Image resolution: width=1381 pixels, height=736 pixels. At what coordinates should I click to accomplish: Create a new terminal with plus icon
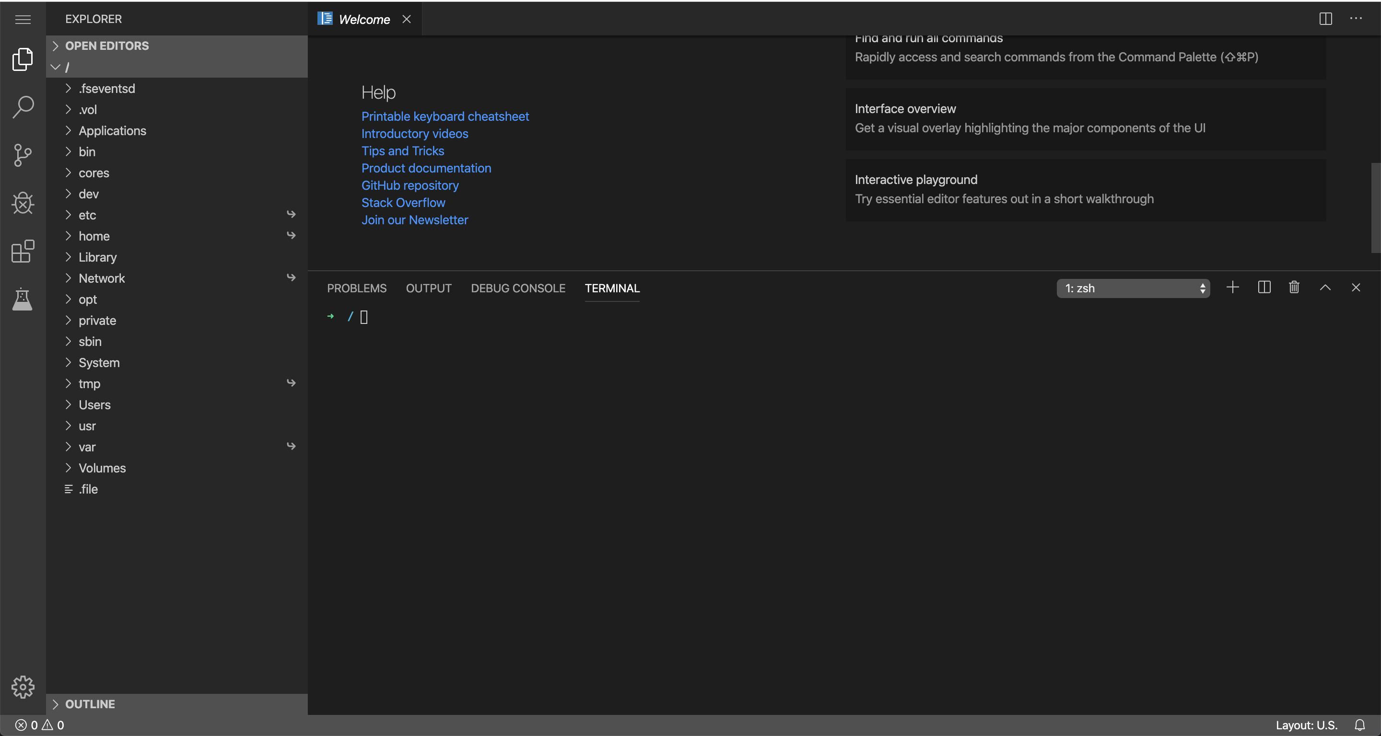[1232, 287]
